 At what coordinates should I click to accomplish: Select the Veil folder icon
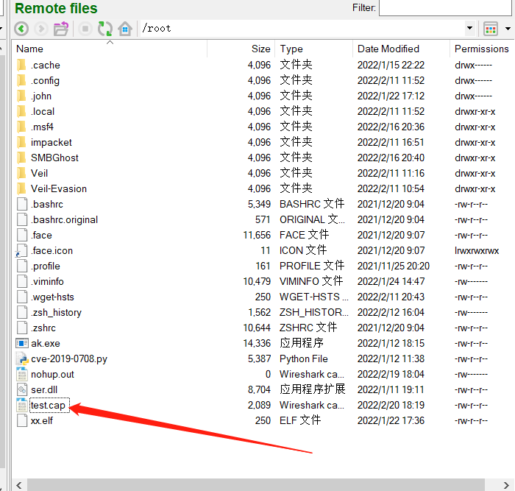[x=21, y=173]
